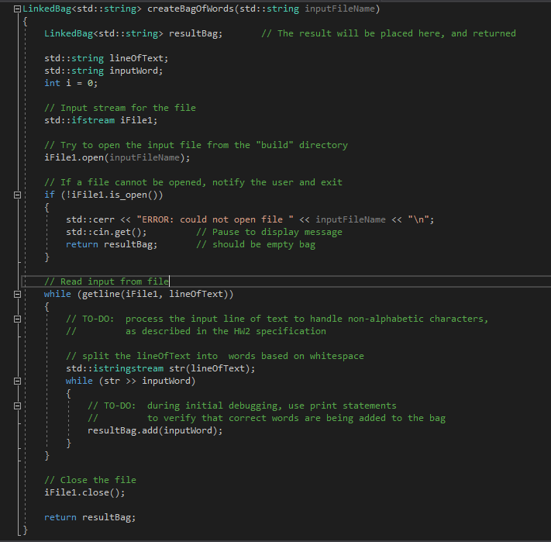551x542 pixels.
Task: Click the '// Try to open the input file' comment
Action: (x=196, y=145)
